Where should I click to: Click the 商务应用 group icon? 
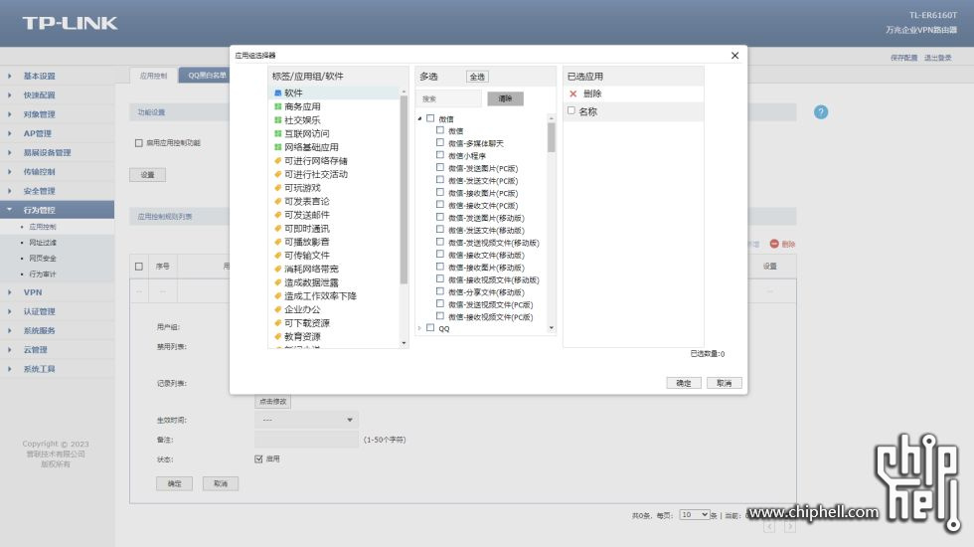click(x=277, y=107)
